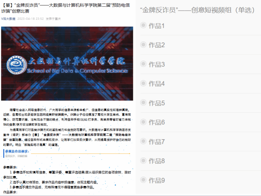The width and height of the screenshot is (261, 196).
Task: Select the 作品4 radio button
Action: (x=143, y=83)
